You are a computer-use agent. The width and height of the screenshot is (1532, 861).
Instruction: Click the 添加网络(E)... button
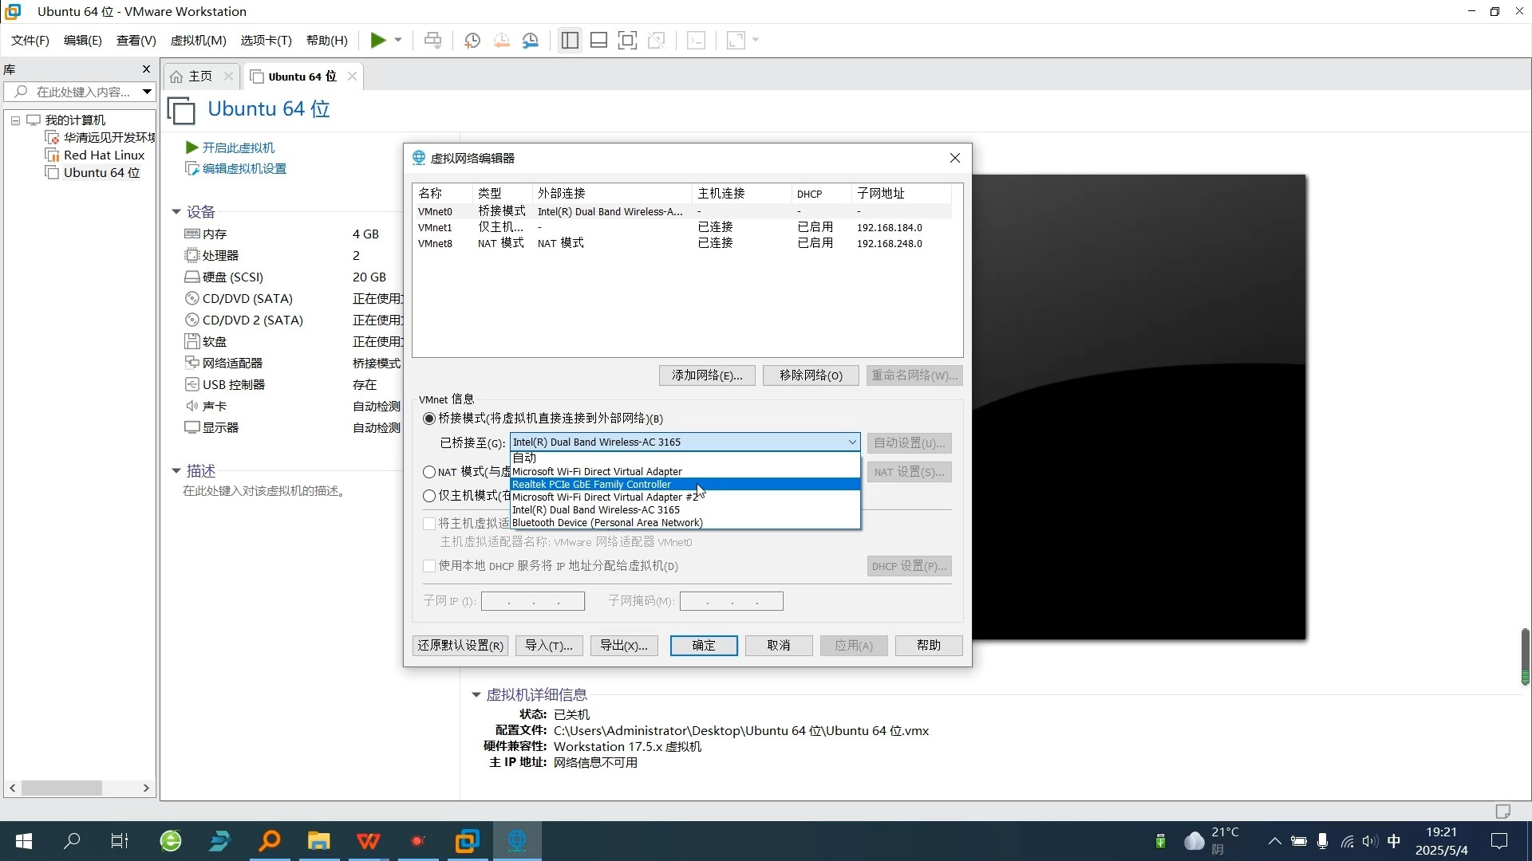point(707,375)
